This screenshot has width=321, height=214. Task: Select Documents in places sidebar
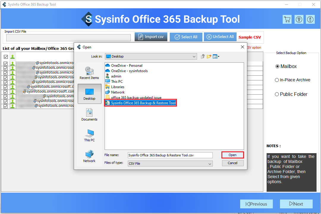[89, 115]
